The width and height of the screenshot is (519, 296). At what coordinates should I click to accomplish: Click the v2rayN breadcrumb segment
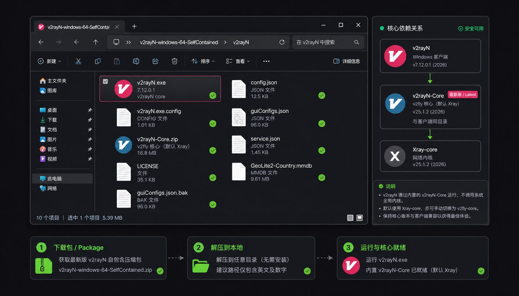coord(241,42)
